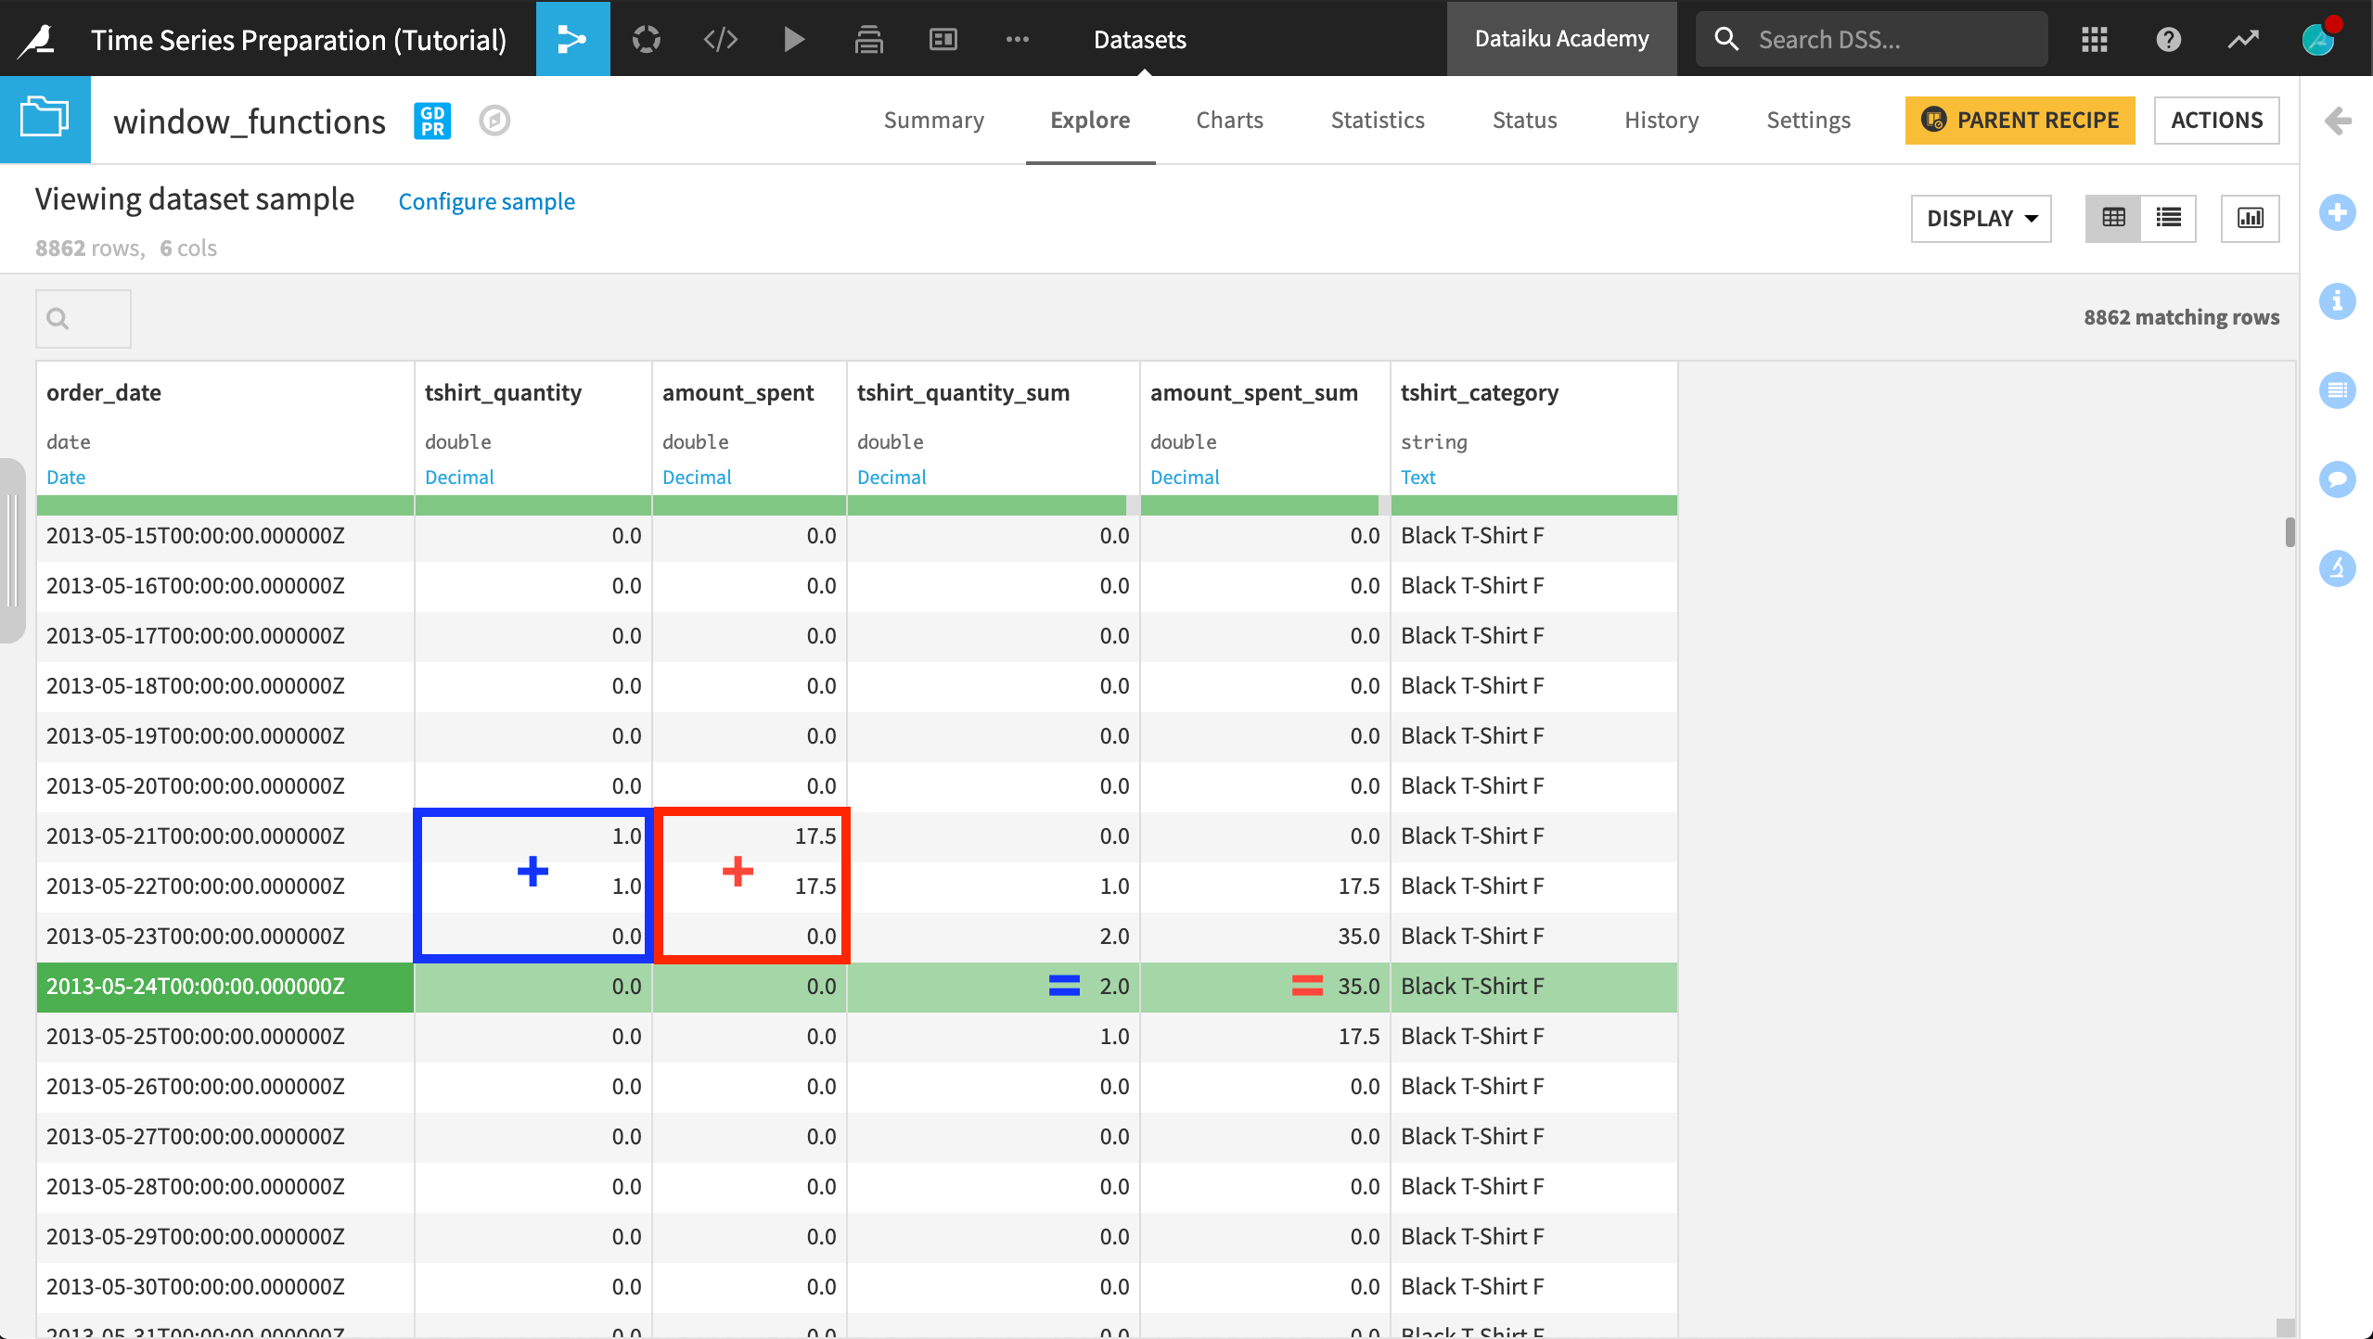Screen dimensions: 2373x1339
Task: Open the tshirt_quantity_sum column header menu
Action: (x=963, y=392)
